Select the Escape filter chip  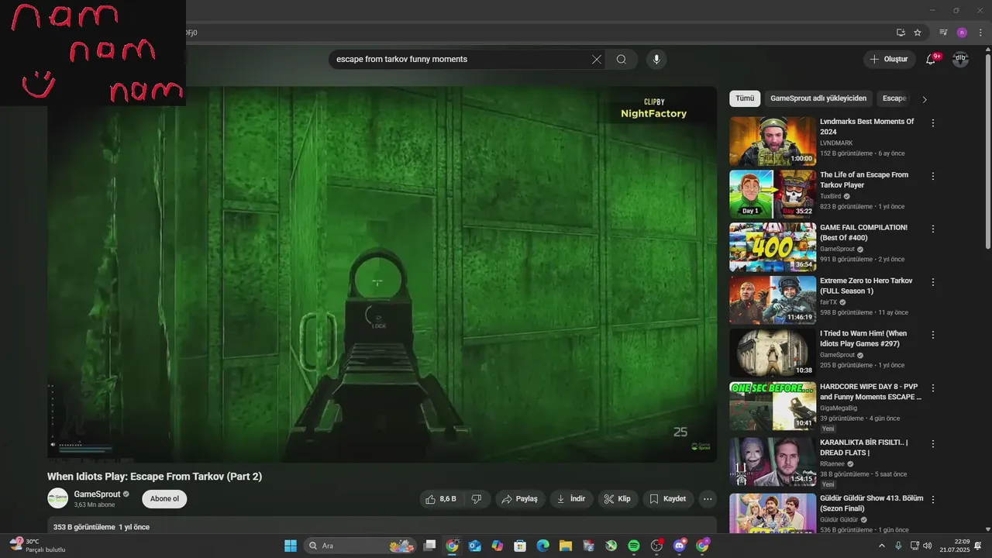[894, 98]
